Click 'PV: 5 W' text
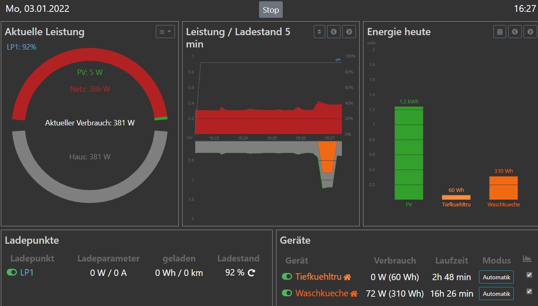 [x=90, y=72]
